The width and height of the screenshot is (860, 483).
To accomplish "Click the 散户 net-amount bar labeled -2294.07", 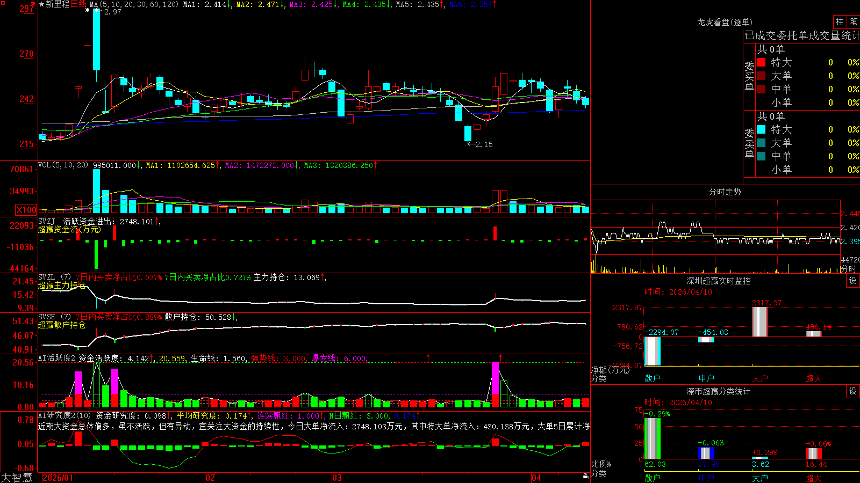I will [653, 351].
